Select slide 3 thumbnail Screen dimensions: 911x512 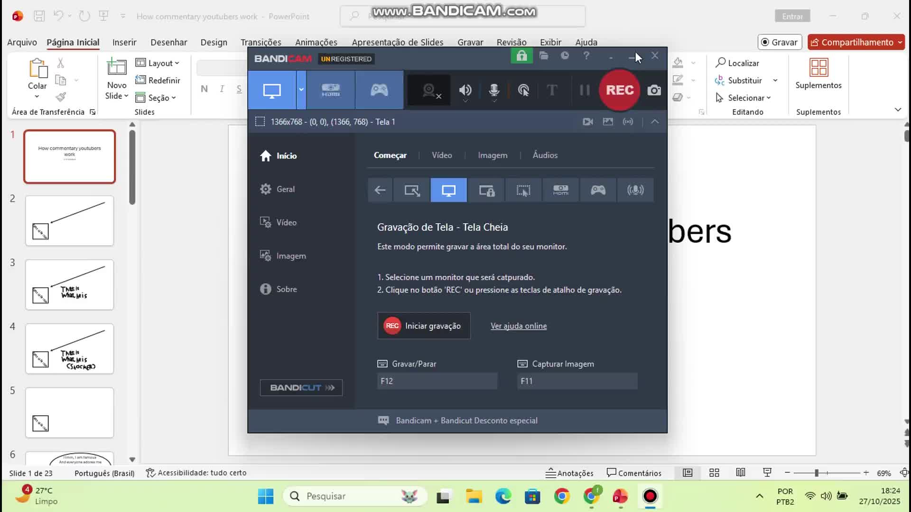pos(70,285)
